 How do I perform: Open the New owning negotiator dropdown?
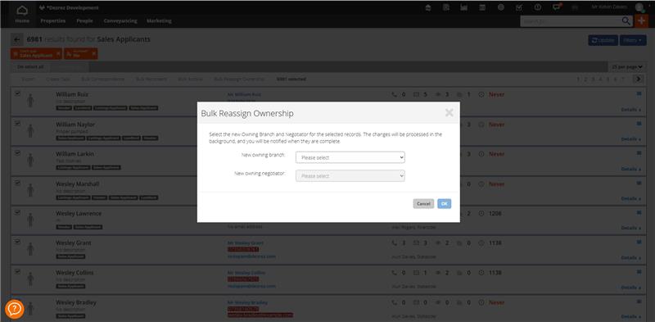350,176
